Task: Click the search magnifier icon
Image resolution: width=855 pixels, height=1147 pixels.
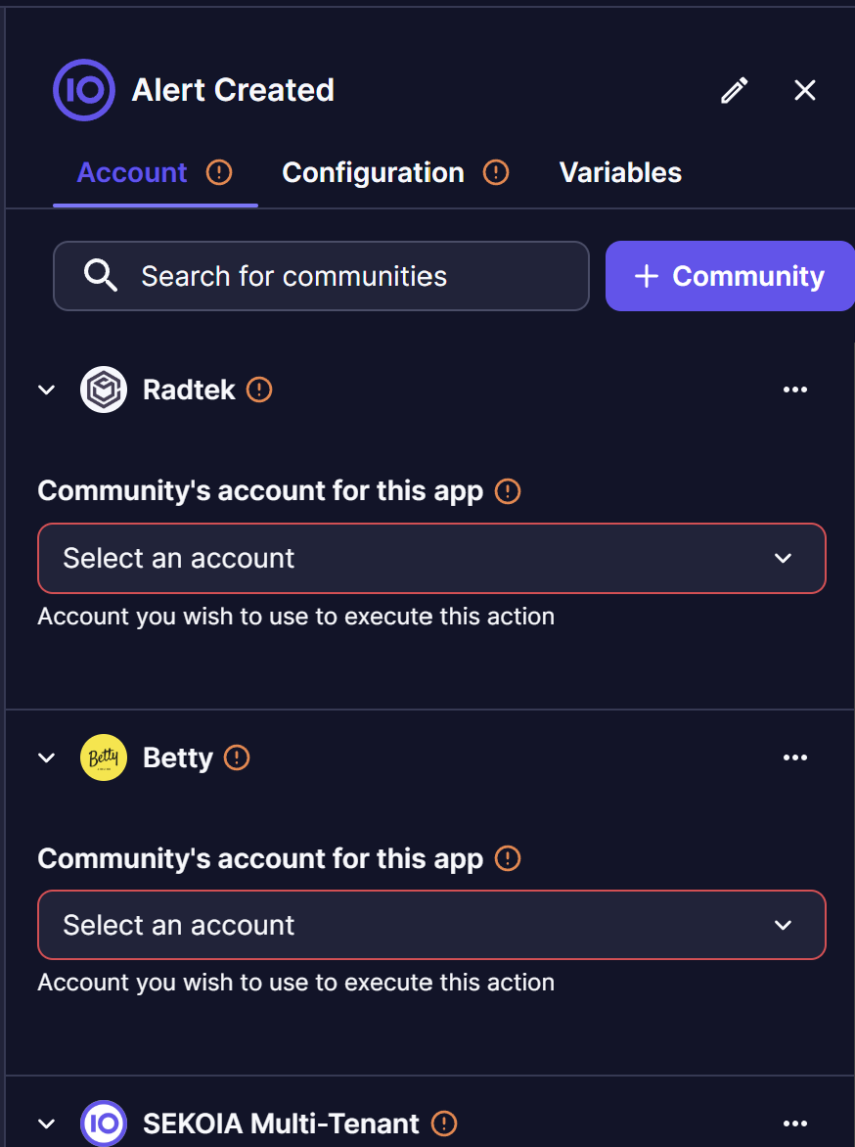Action: (x=101, y=276)
